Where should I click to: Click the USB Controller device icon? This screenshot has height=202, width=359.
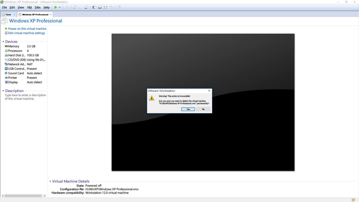(x=6, y=69)
